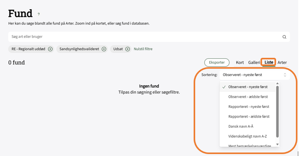This screenshot has width=299, height=156.
Task: Switch to the Galleri view tab
Action: (254, 62)
